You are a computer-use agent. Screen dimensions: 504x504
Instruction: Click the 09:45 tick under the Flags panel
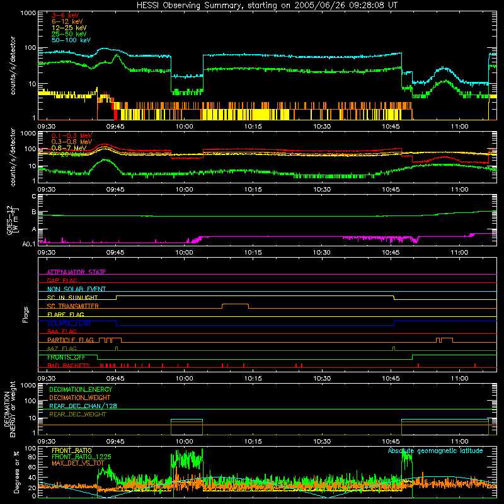115,379
